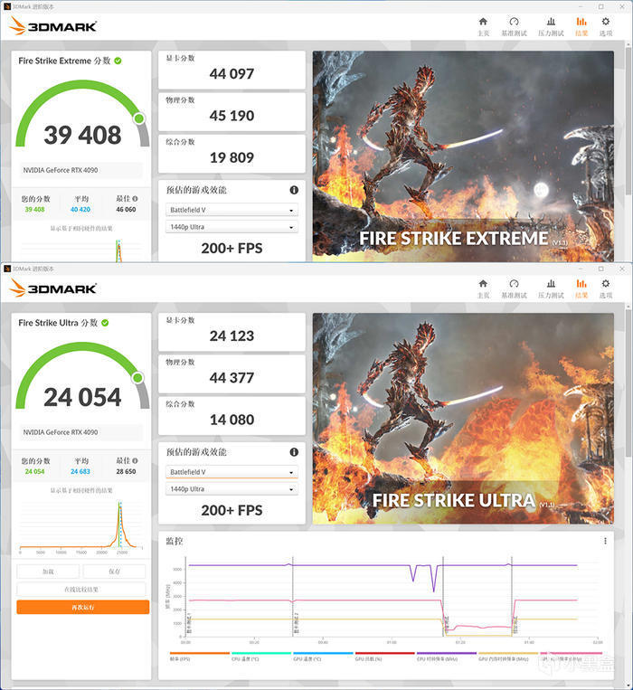Click the info icon of estimated game performance, Ultra window

294,452
